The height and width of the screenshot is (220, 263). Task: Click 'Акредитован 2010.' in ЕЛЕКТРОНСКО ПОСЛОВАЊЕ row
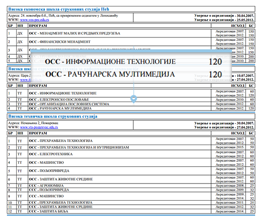coord(230,100)
